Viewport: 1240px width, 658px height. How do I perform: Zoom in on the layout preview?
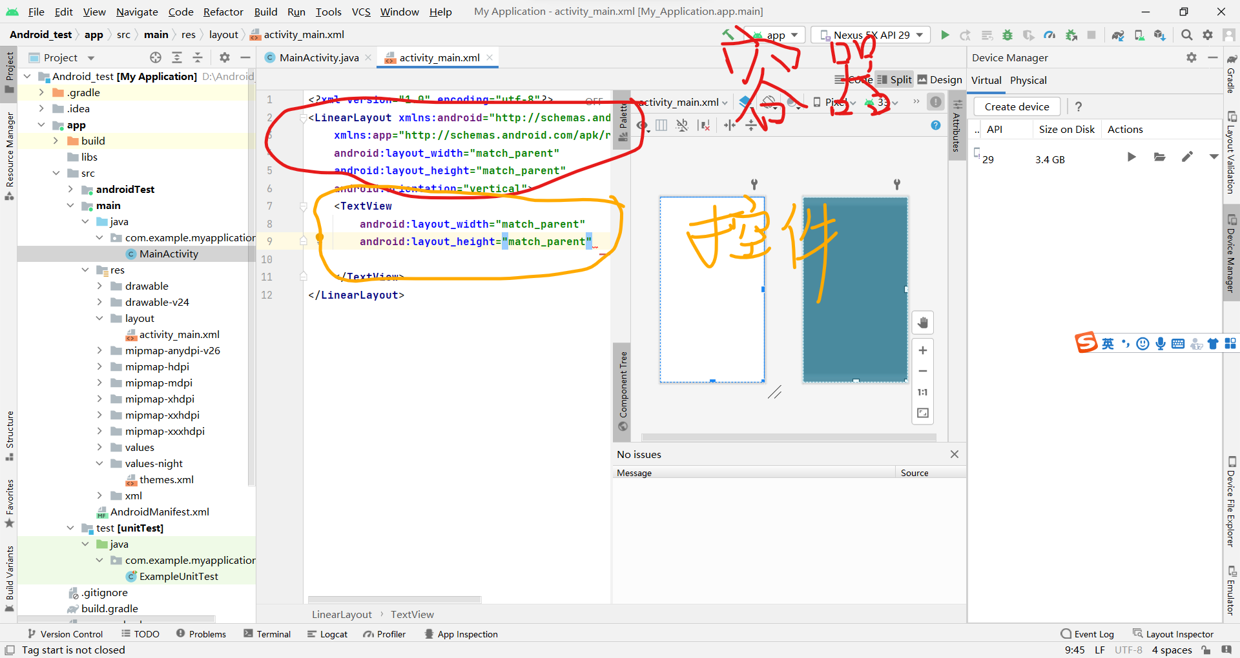(922, 350)
